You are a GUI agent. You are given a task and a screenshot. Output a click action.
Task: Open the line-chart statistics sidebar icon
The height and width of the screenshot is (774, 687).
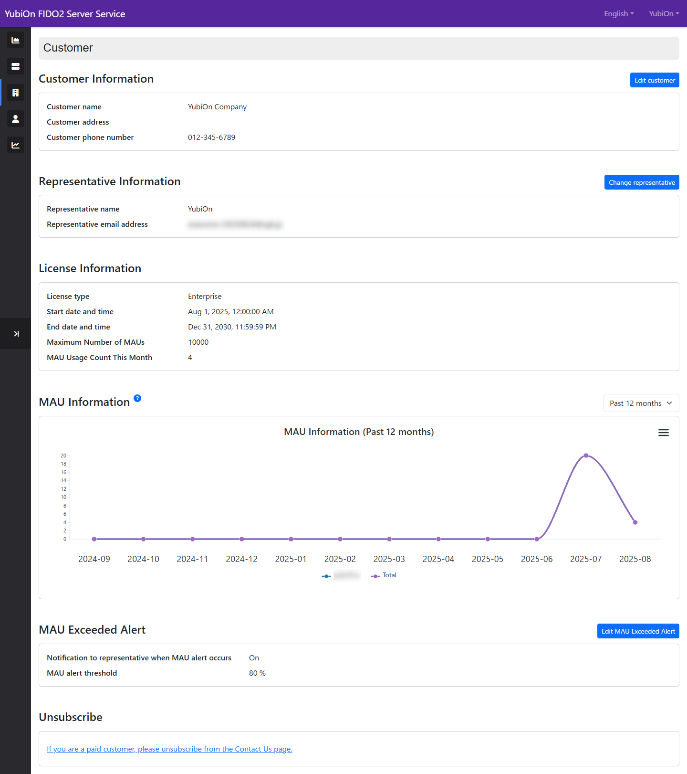15,145
